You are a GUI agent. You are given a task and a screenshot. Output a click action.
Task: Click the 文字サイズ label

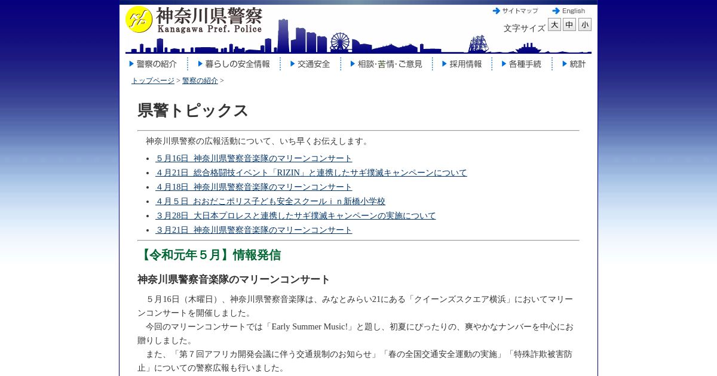click(x=524, y=28)
